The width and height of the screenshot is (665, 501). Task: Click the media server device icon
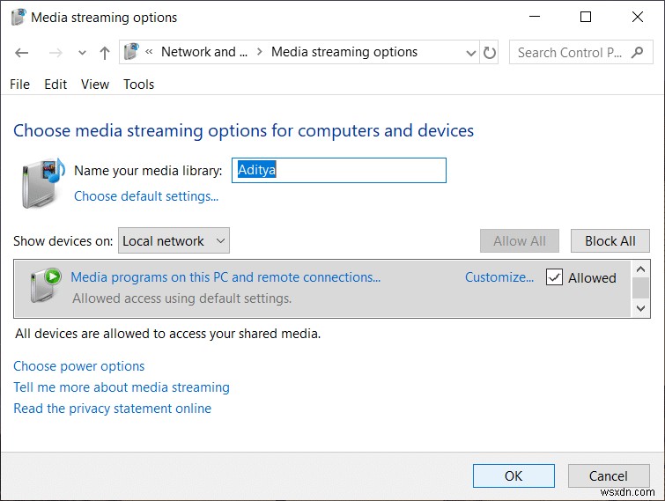(46, 285)
